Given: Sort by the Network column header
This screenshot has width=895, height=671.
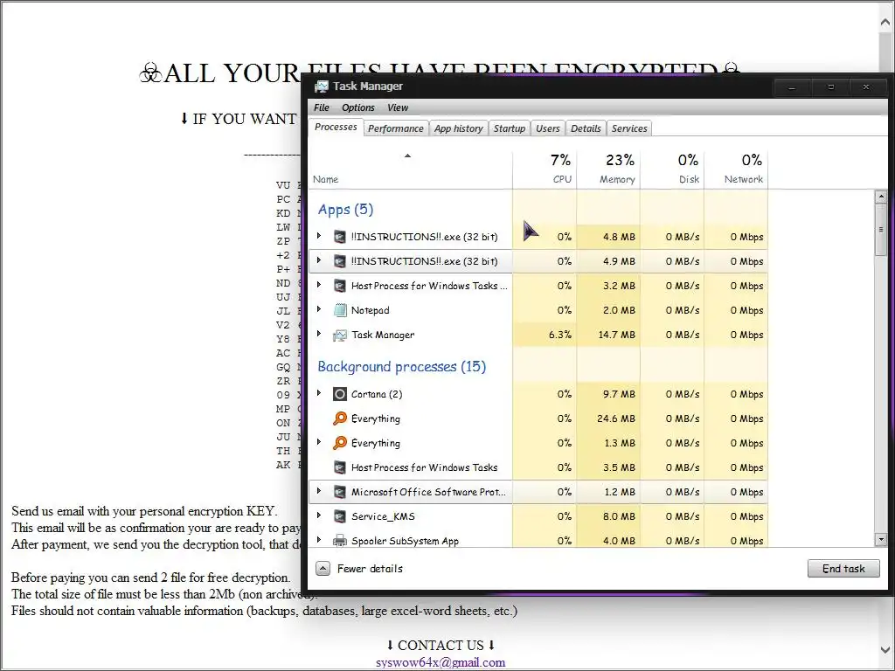Looking at the screenshot, I should click(x=736, y=169).
